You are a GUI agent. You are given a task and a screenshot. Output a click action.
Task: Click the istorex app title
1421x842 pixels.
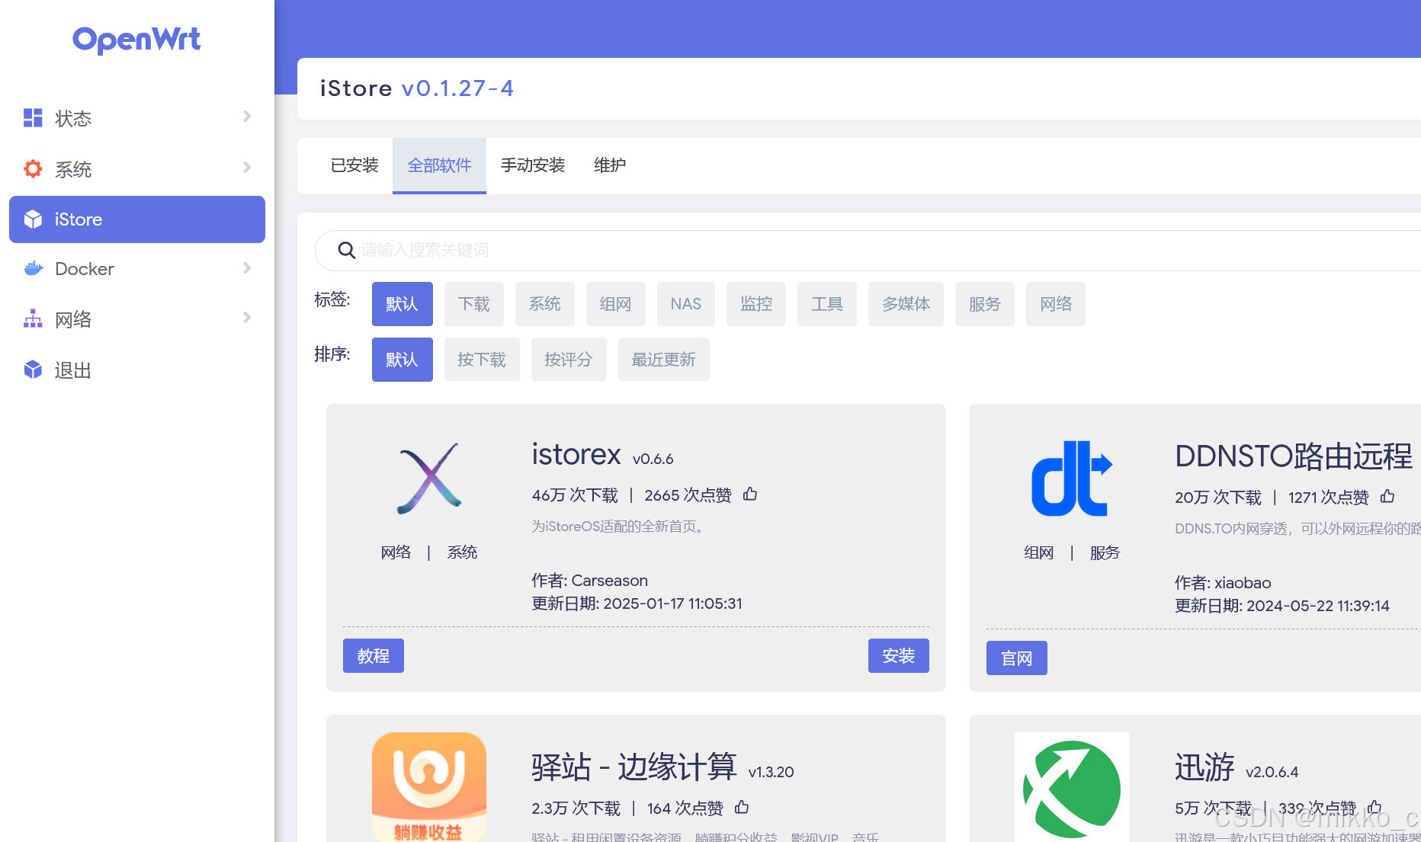tap(576, 454)
